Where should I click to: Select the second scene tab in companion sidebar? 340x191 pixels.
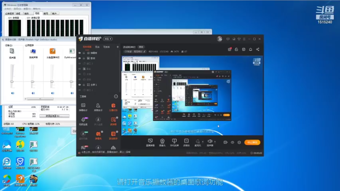[97, 47]
